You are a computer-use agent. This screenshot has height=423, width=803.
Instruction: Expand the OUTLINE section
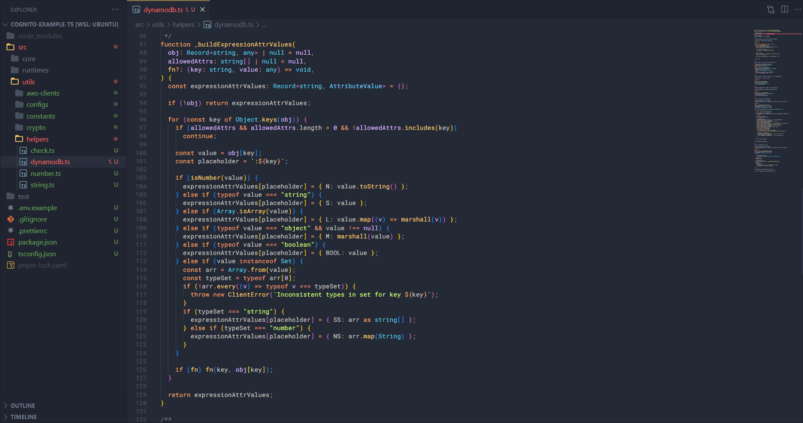coord(23,406)
